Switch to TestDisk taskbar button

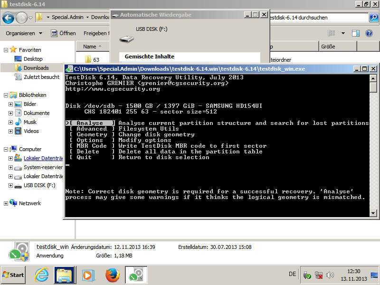(x=136, y=275)
